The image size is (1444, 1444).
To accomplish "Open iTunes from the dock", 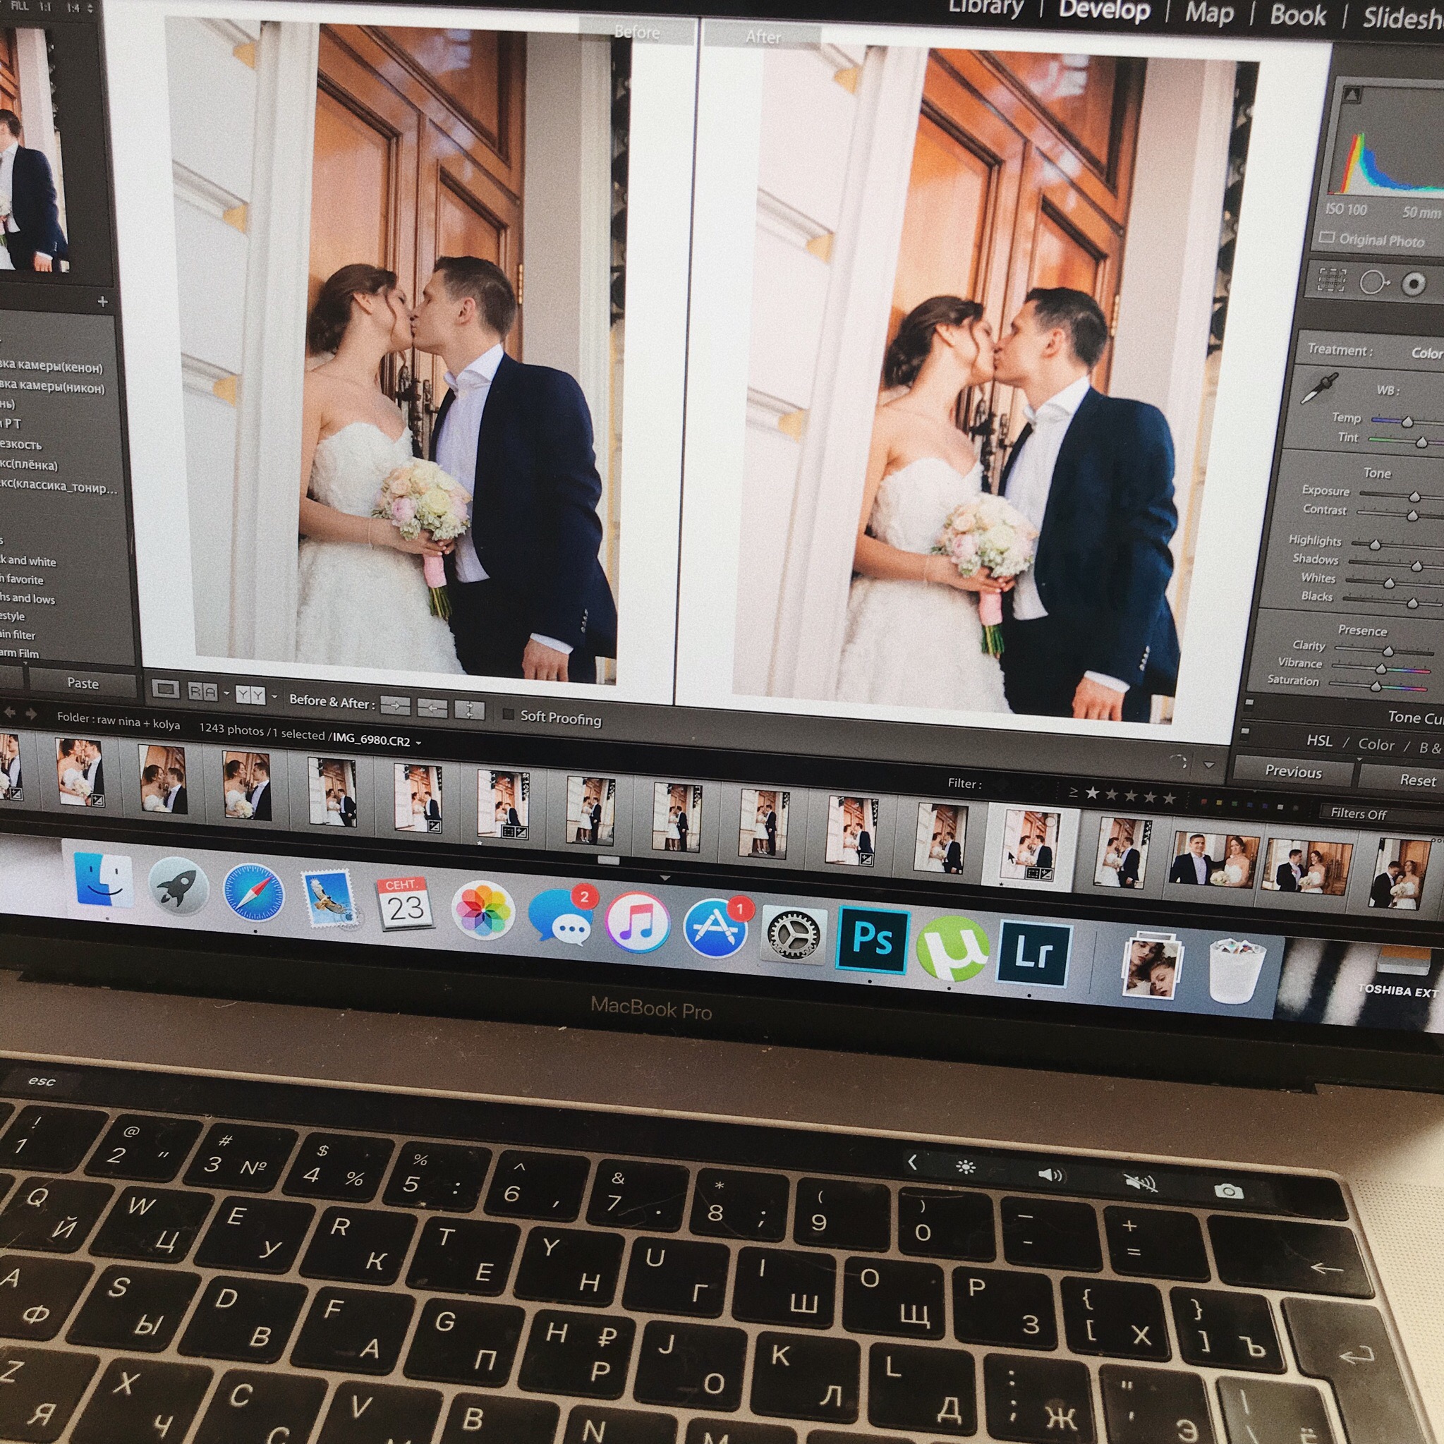I will (x=637, y=921).
